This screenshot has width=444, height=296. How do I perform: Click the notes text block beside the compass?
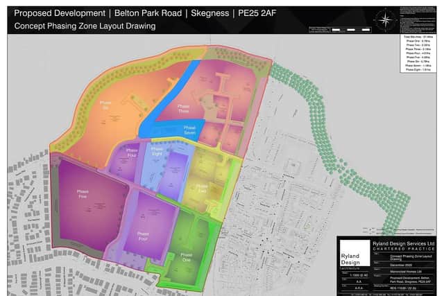coord(418,20)
